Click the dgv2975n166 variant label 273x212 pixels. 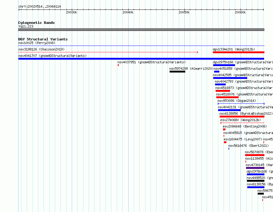click(243, 62)
